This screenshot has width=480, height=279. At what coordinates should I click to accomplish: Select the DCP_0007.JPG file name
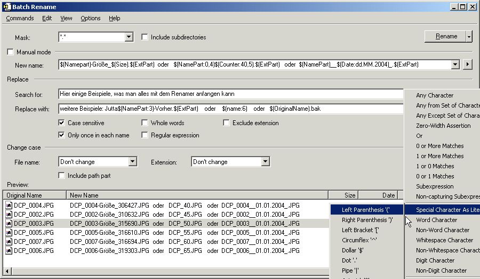34,241
